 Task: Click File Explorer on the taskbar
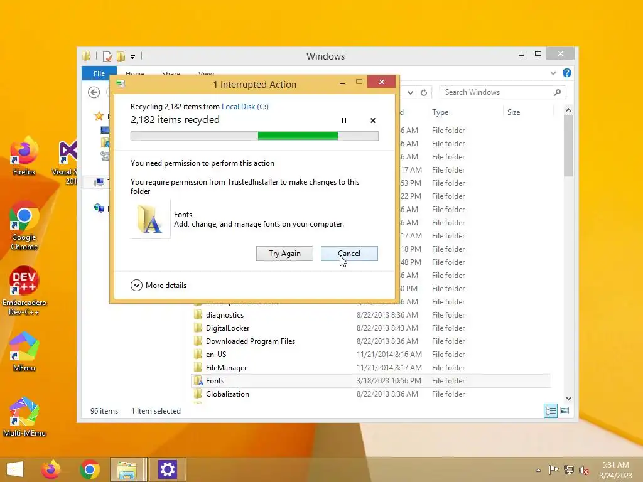[127, 469]
